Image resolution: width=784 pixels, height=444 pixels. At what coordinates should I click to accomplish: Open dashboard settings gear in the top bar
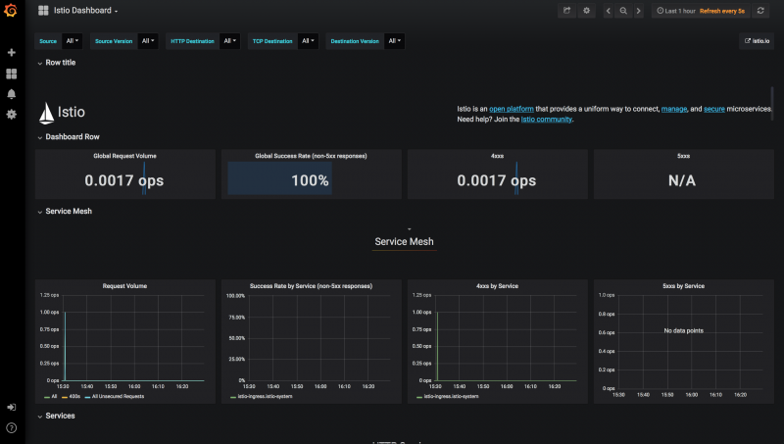pos(587,11)
